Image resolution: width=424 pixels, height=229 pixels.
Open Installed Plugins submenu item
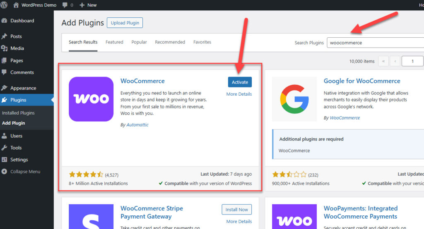click(18, 113)
